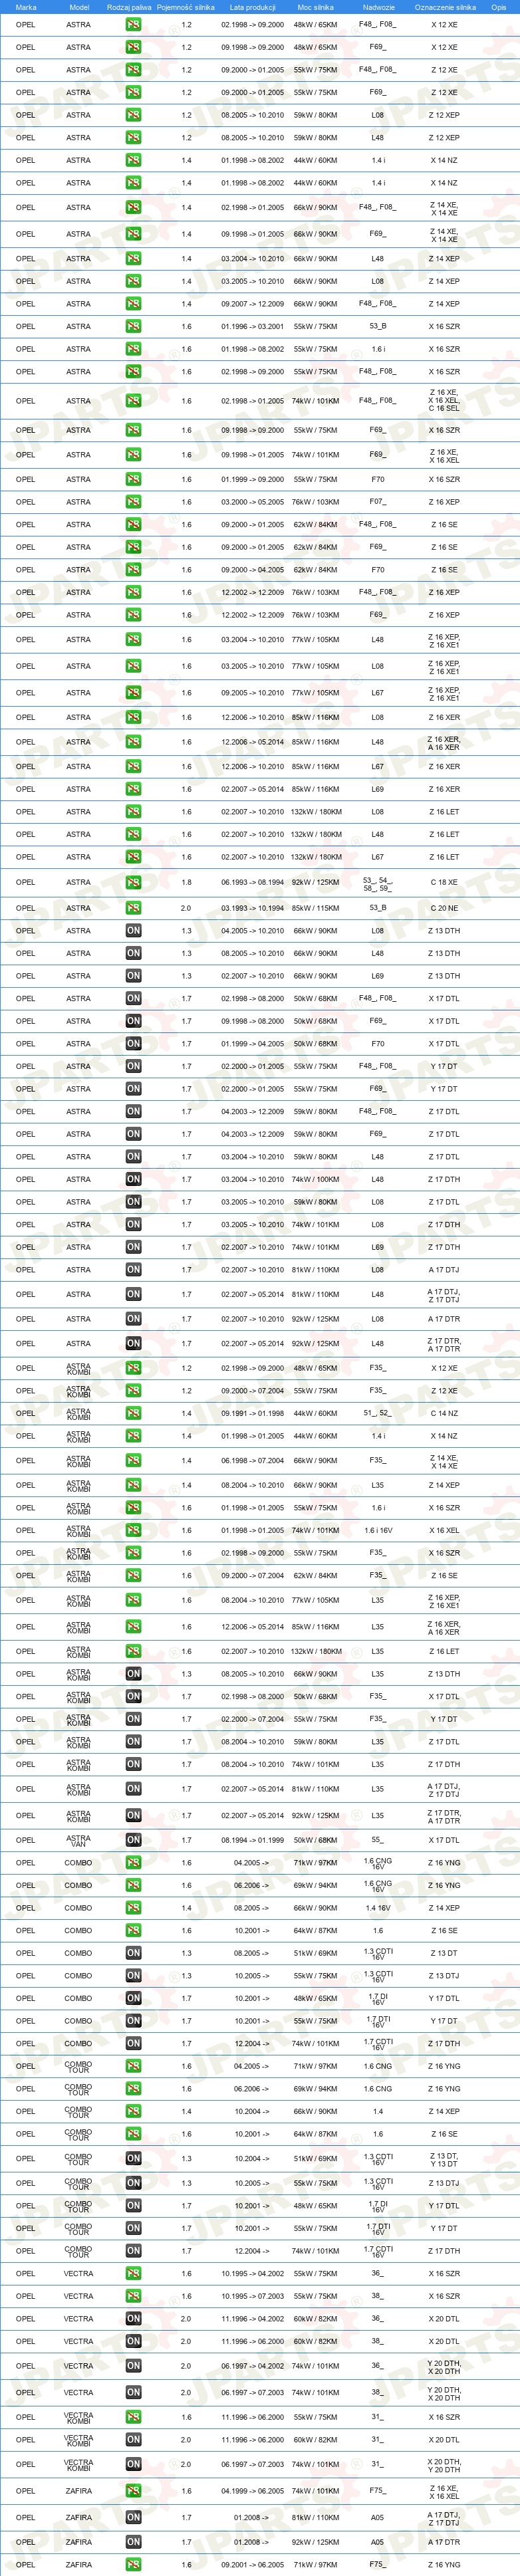Click body cell 51_, 52_
520x2576 pixels.
(377, 1414)
